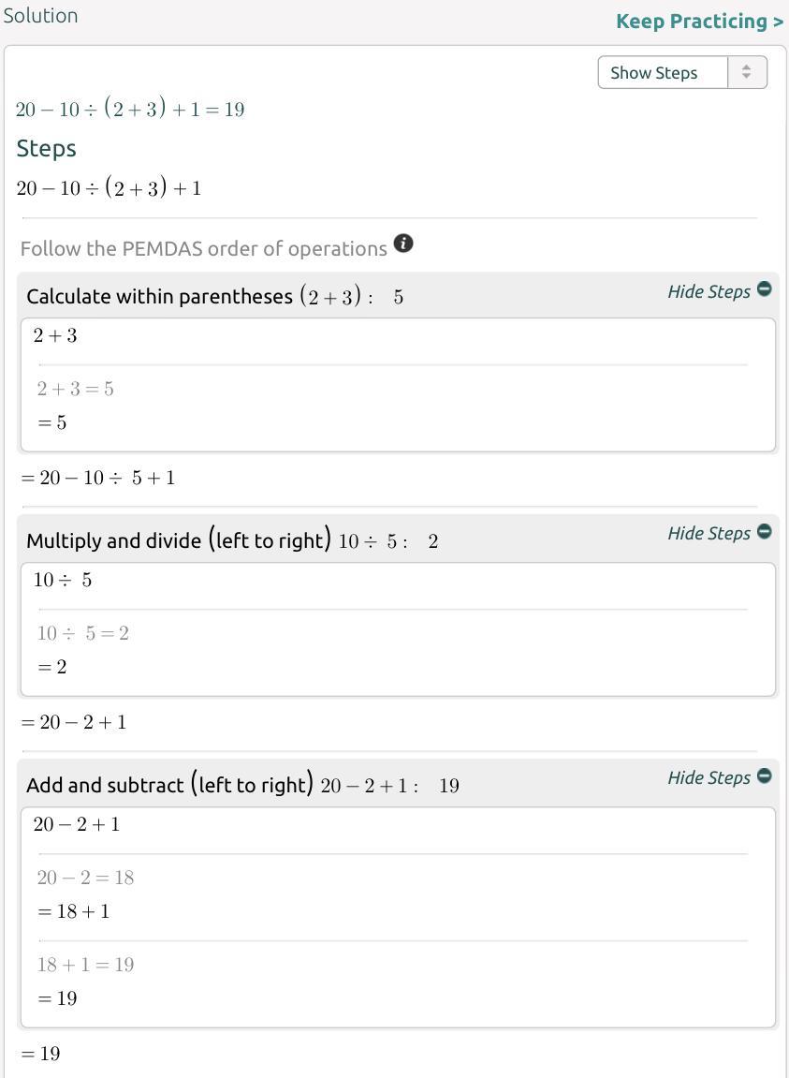Click minus icon beside multiply and divide step

click(x=765, y=531)
